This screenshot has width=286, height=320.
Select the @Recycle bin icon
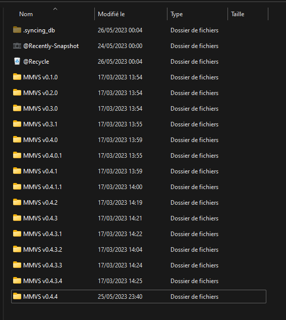pos(17,61)
